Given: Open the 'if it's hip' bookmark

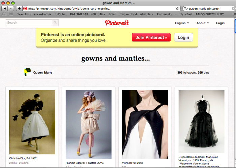Looking at the screenshot, I should pyautogui.click(x=60, y=14).
